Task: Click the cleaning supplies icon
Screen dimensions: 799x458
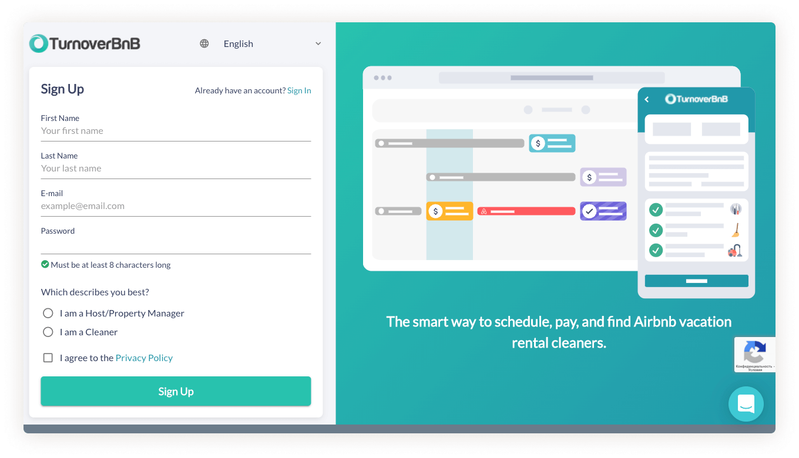Action: coord(736,208)
